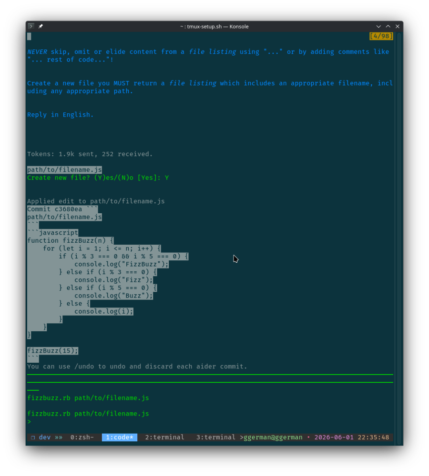Viewport: 429px width, 476px height.
Task: Click the window title tmux-setup.sh — Konsole
Action: [x=214, y=26]
